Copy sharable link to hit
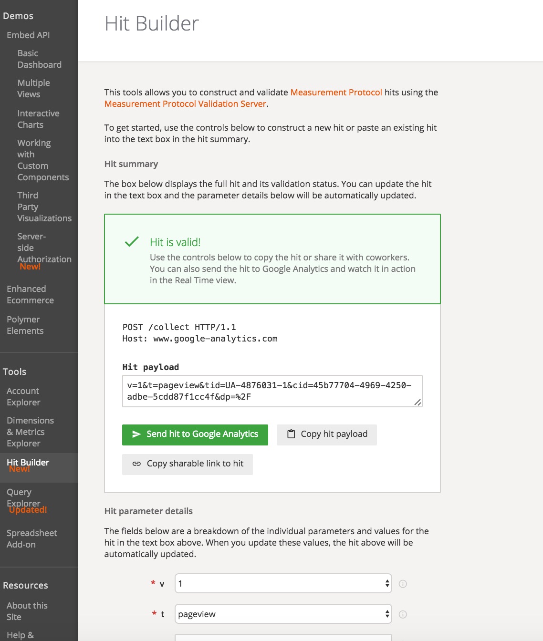Viewport: 543px width, 641px height. point(188,465)
